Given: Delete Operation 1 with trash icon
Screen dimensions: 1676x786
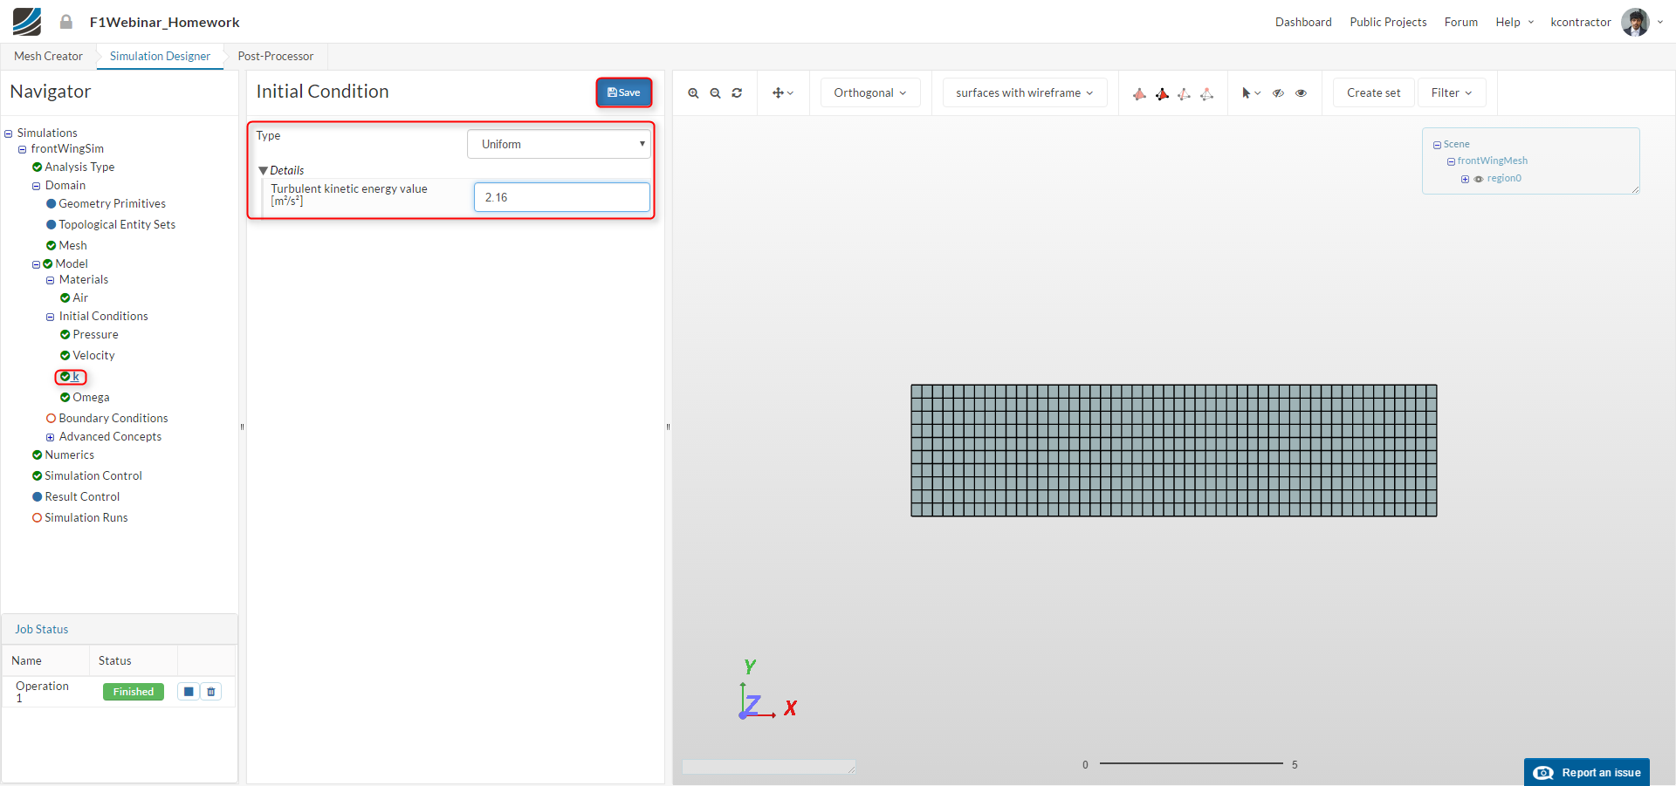Looking at the screenshot, I should tap(211, 692).
